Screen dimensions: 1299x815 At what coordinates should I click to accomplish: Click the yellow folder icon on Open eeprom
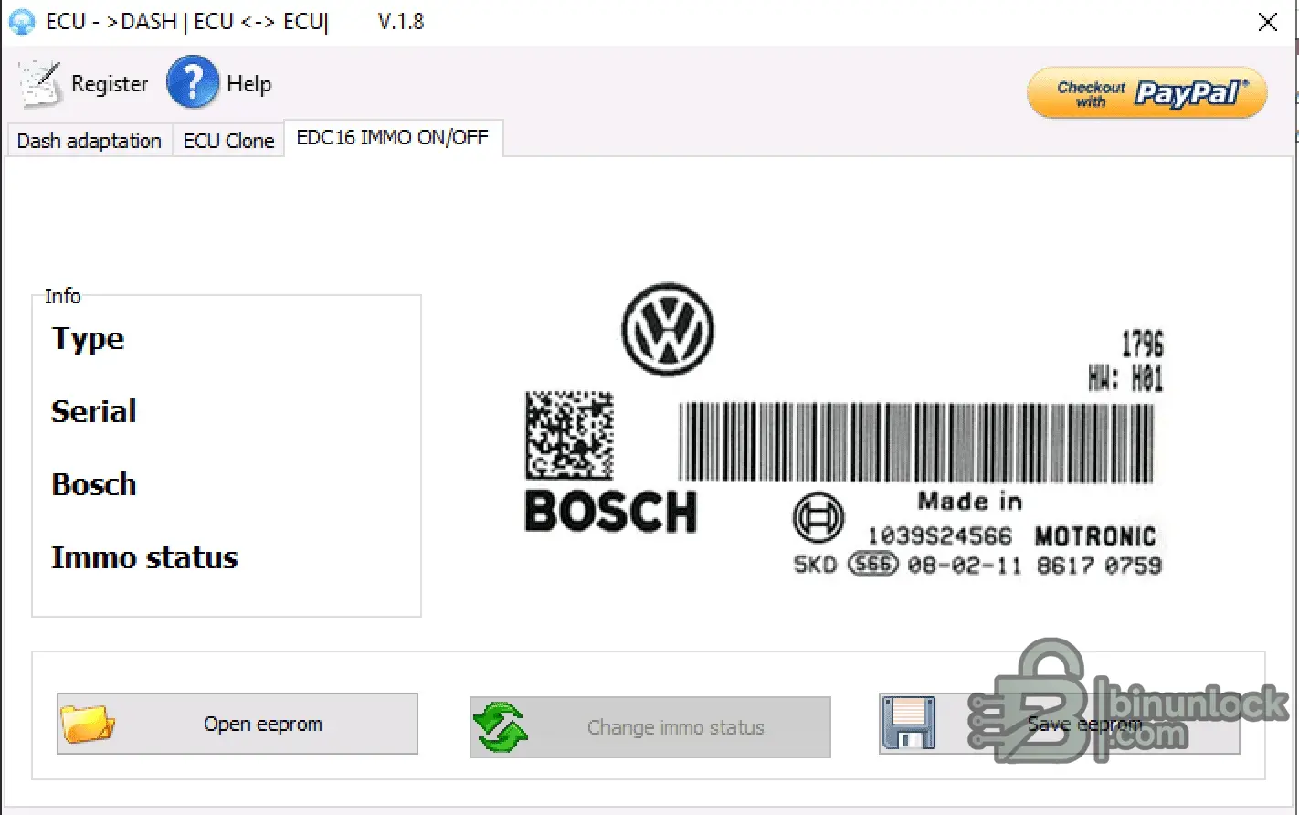(x=88, y=724)
